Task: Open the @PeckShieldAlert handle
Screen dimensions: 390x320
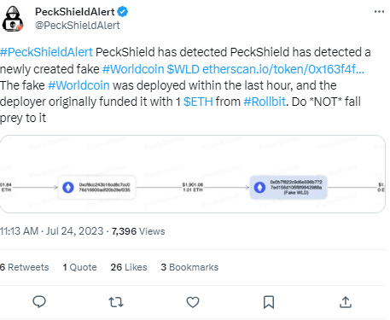Action: pyautogui.click(x=78, y=26)
